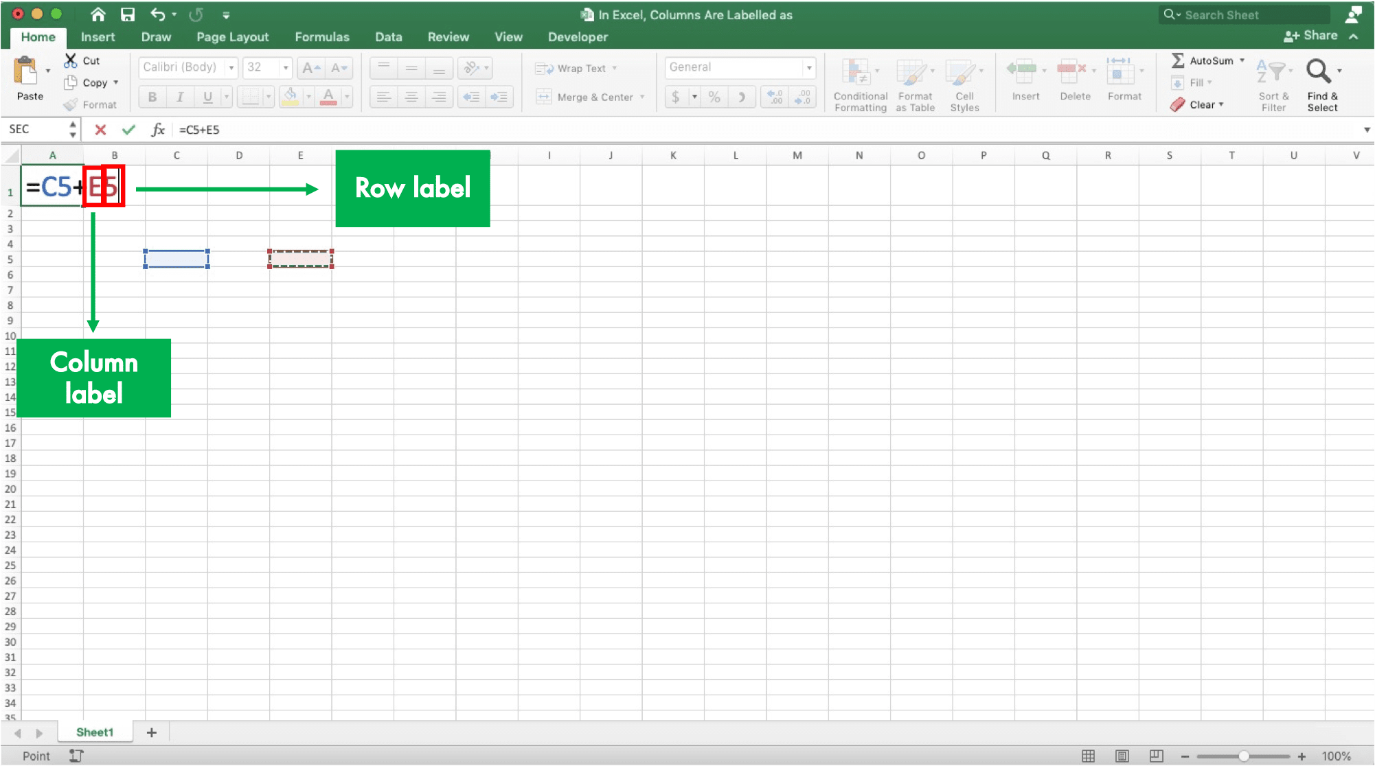Open the Developer ribbon tab
The height and width of the screenshot is (766, 1375).
[x=578, y=37]
